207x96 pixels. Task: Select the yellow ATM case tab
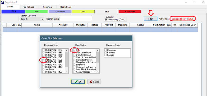[x=83, y=12]
